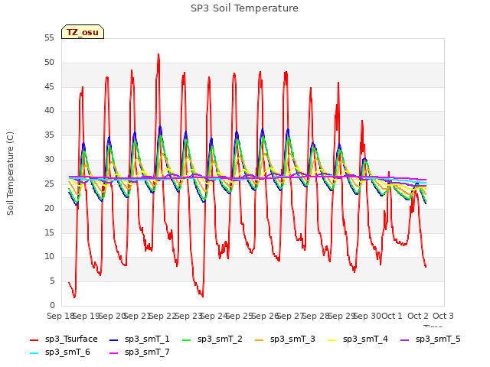
Task: Click the Oct 2 x-axis date label
Action: tap(418, 316)
